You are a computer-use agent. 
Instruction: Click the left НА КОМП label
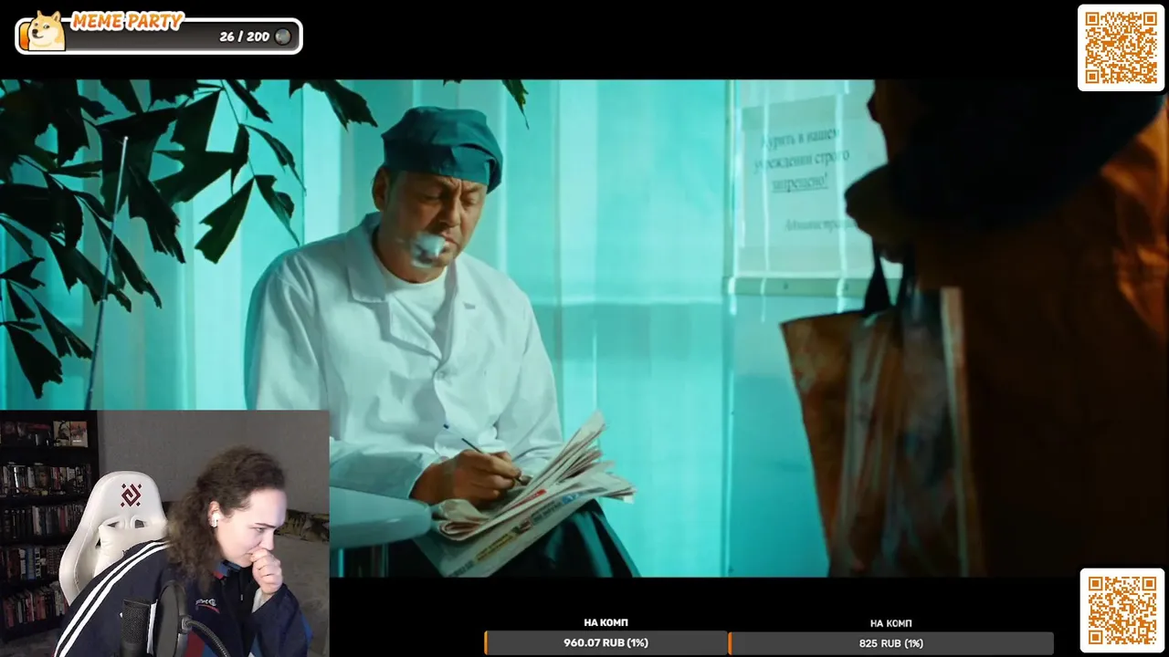pos(606,623)
